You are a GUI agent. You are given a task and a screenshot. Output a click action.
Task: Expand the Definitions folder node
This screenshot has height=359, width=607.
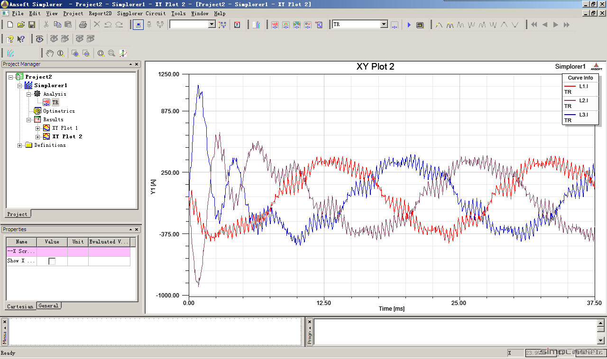pos(20,145)
